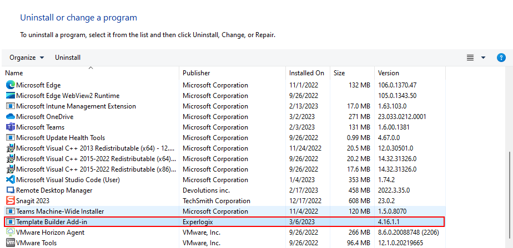
Task: Click the Experlogix publisher cell
Action: 198,222
